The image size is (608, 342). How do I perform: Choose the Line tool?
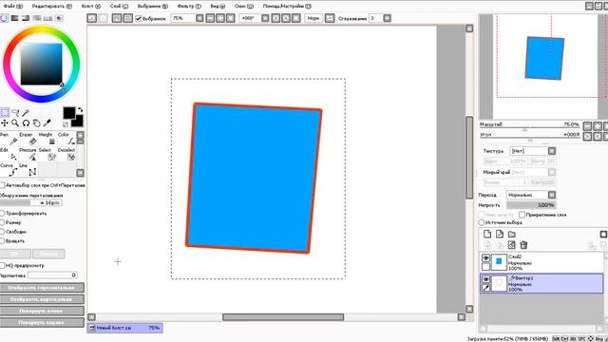pos(28,169)
